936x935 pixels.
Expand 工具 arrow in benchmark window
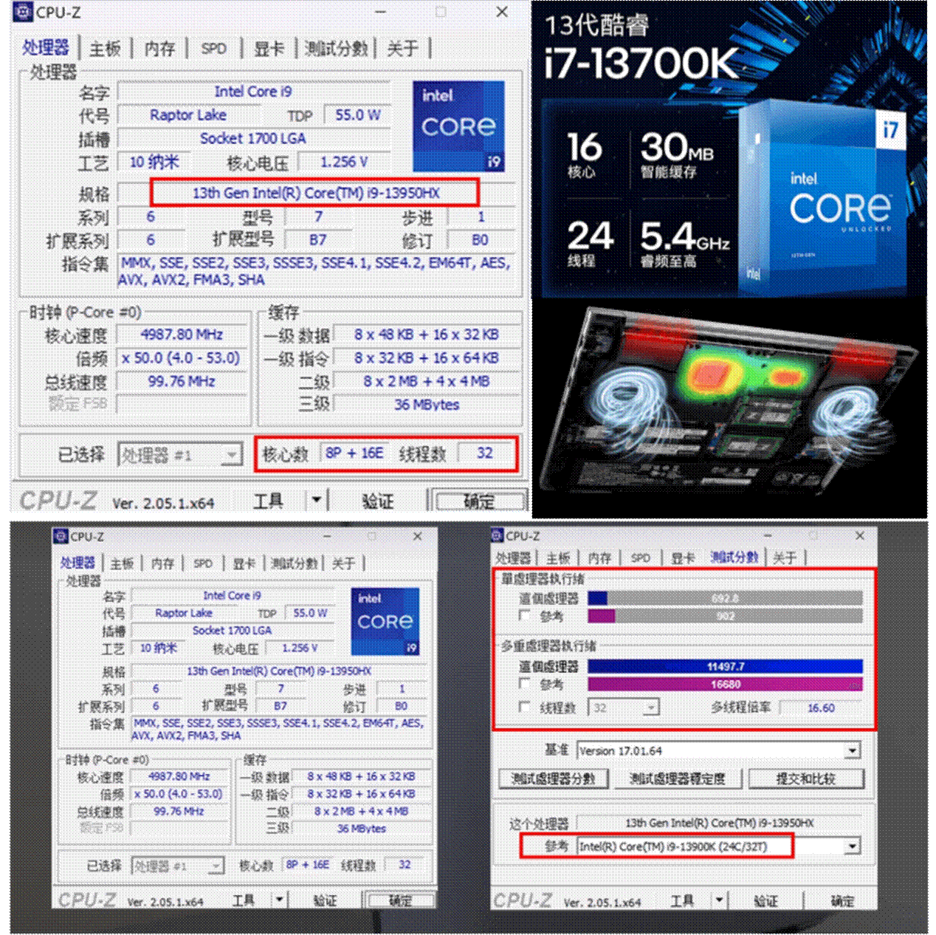click(x=718, y=900)
